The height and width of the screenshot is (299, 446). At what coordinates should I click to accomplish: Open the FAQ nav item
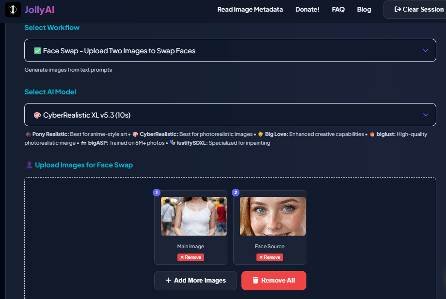click(338, 9)
